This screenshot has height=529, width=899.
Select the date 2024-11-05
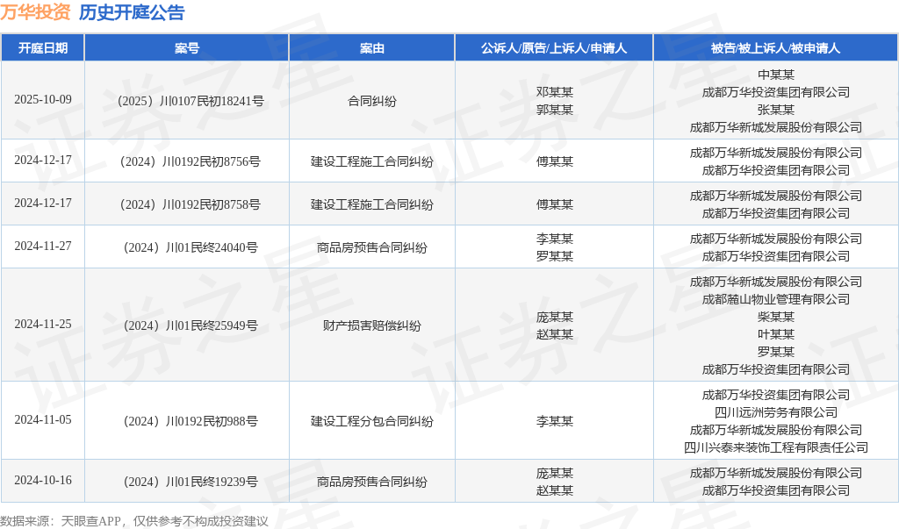(43, 420)
